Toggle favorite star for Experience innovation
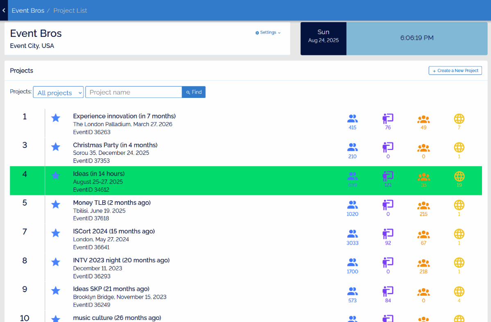 [56, 118]
